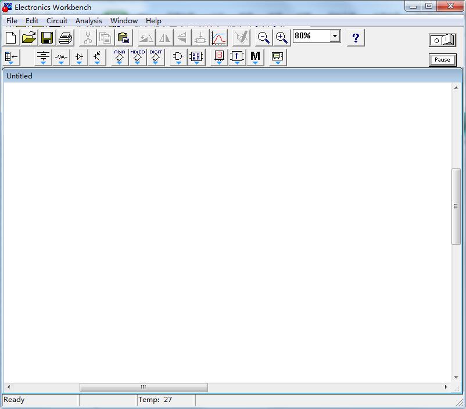Click the vertical scrollbar thumb
The width and height of the screenshot is (466, 409).
(456, 206)
